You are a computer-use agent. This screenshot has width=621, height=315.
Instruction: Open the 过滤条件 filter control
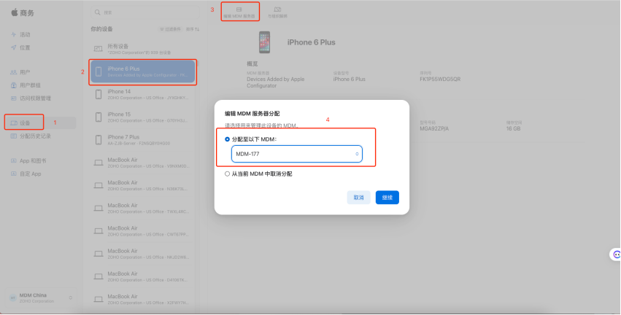click(170, 29)
